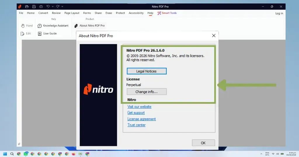The height and width of the screenshot is (157, 299).
Task: Click the battery tray icon
Action: (282, 154)
